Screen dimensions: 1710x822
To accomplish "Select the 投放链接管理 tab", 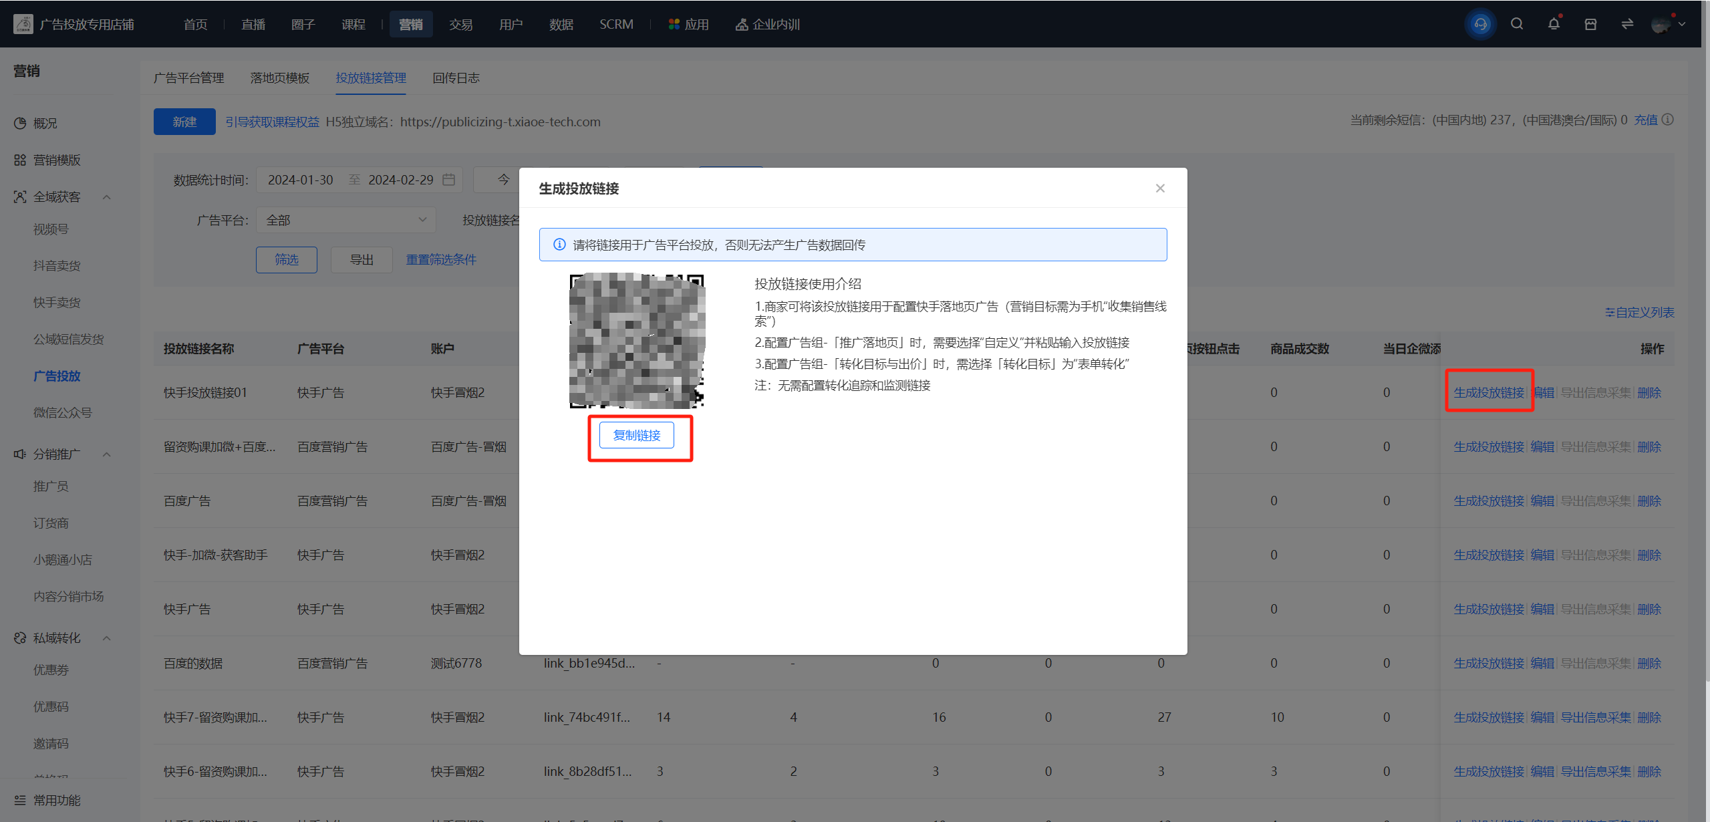I will (371, 78).
